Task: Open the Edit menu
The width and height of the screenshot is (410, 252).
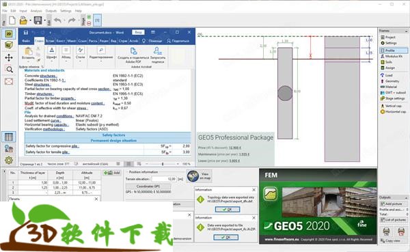Action: [13, 11]
